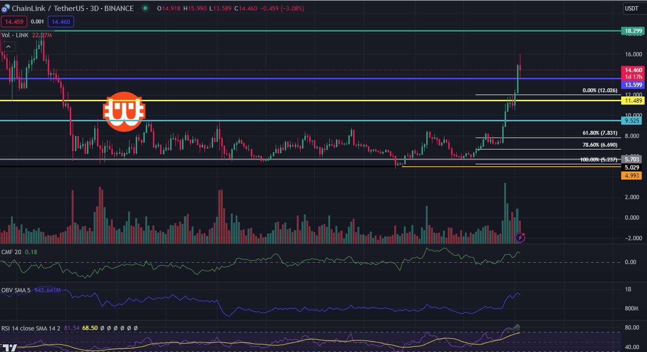Click the OBV value 943.641M
Screen dimensions: 647x352
coord(47,290)
